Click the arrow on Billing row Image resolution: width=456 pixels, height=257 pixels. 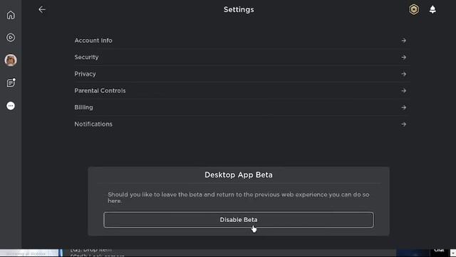pos(404,108)
